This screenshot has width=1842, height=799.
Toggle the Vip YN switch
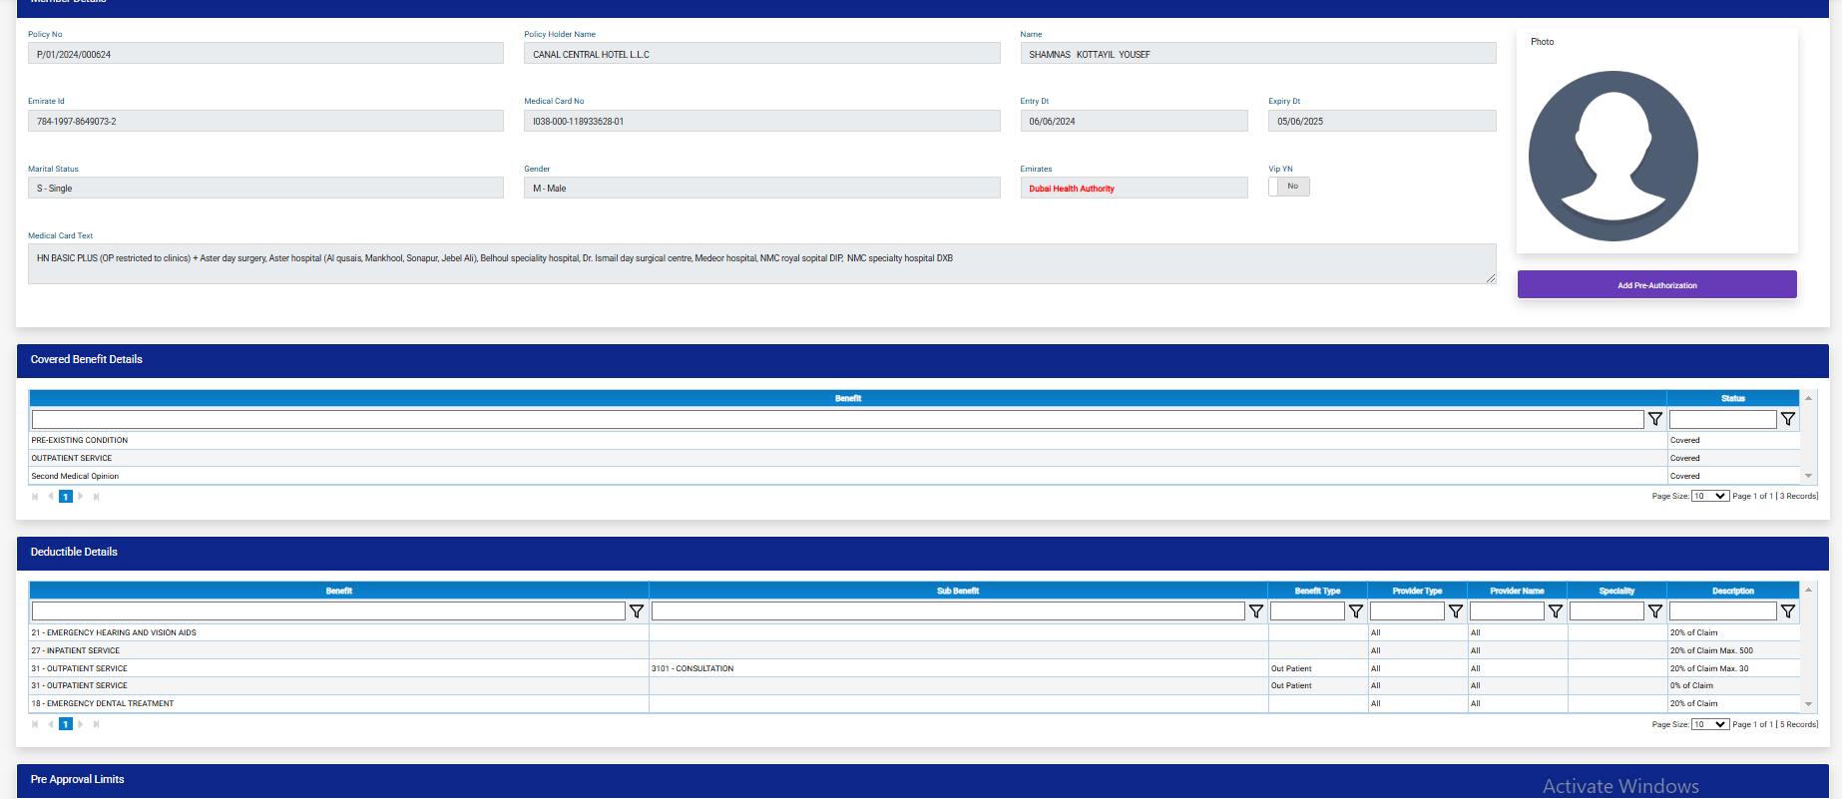1288,187
